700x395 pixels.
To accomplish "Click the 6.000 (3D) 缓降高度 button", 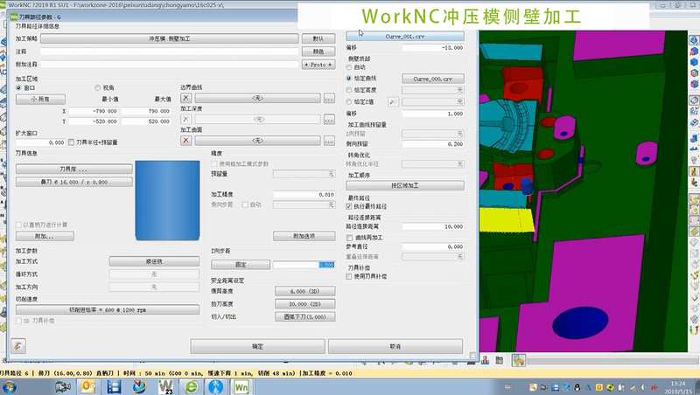I will (x=304, y=291).
